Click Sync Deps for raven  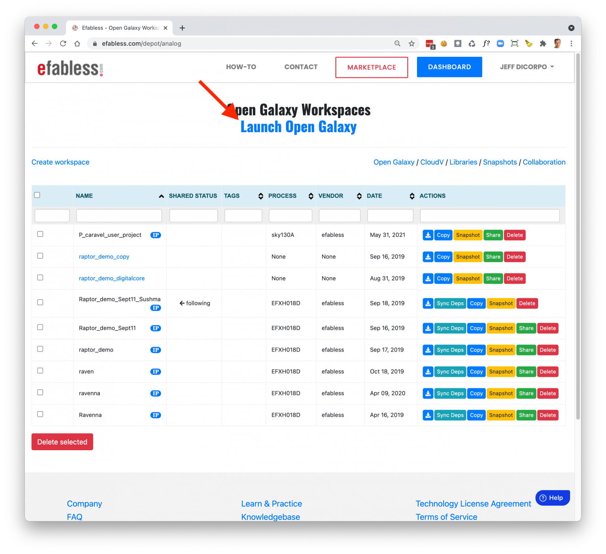tap(450, 372)
